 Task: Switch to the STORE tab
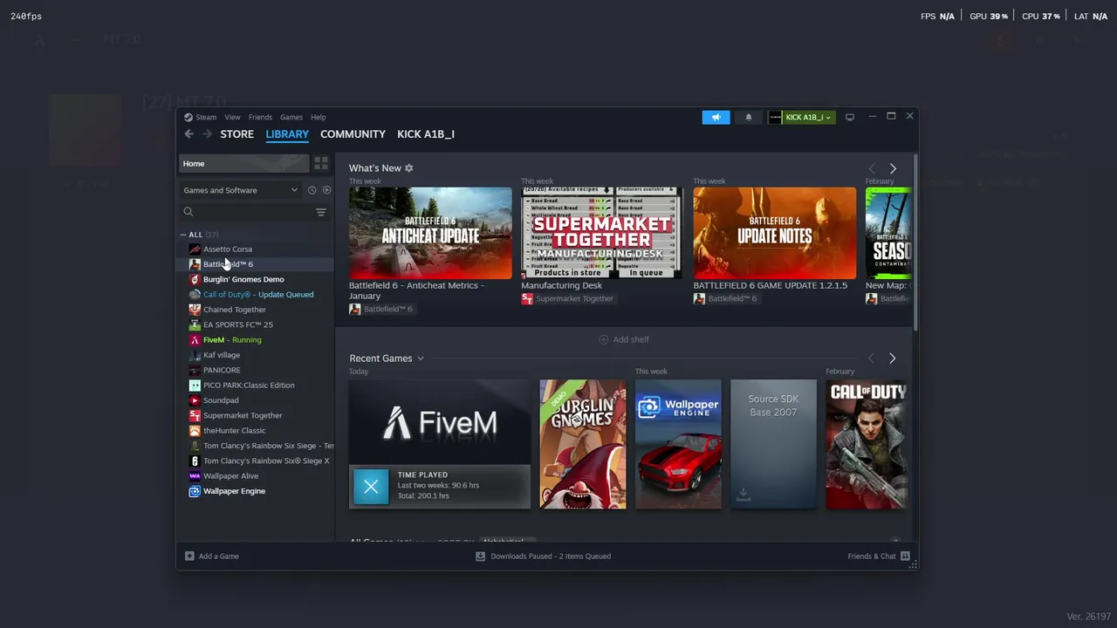click(236, 134)
